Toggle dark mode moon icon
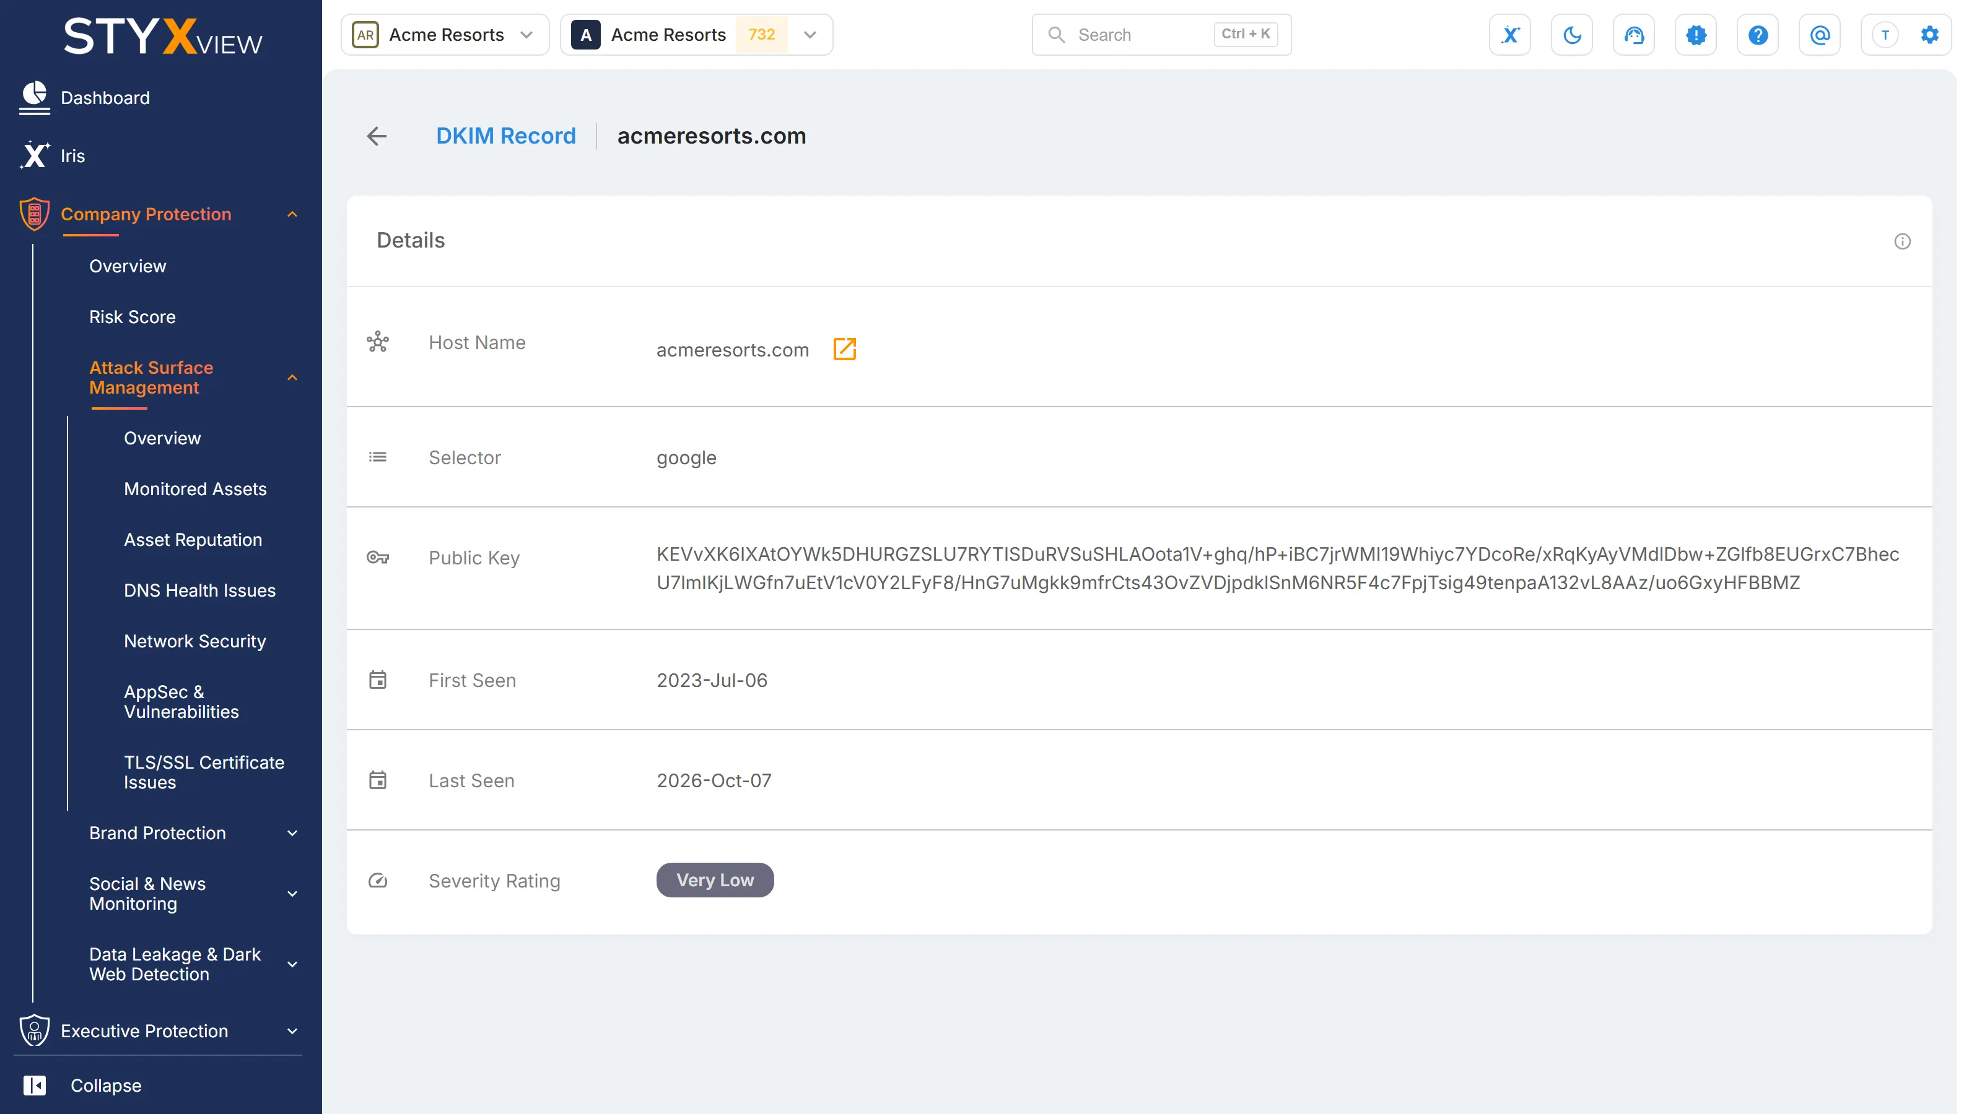The height and width of the screenshot is (1114, 1982). pyautogui.click(x=1572, y=35)
